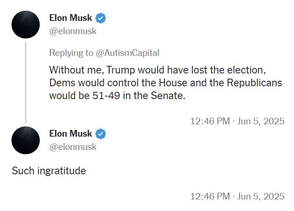Click the Elon Musk name above "Such ingratitude"

point(71,134)
